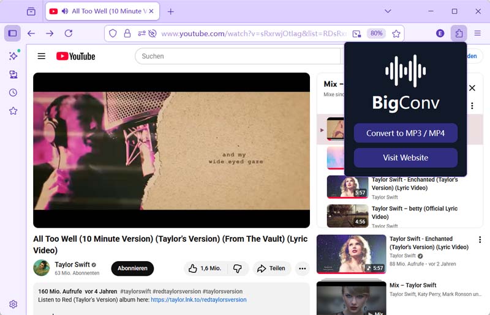Select the currently playing playlist thumbnail
Viewport: 490px width, 315px height.
(x=335, y=129)
